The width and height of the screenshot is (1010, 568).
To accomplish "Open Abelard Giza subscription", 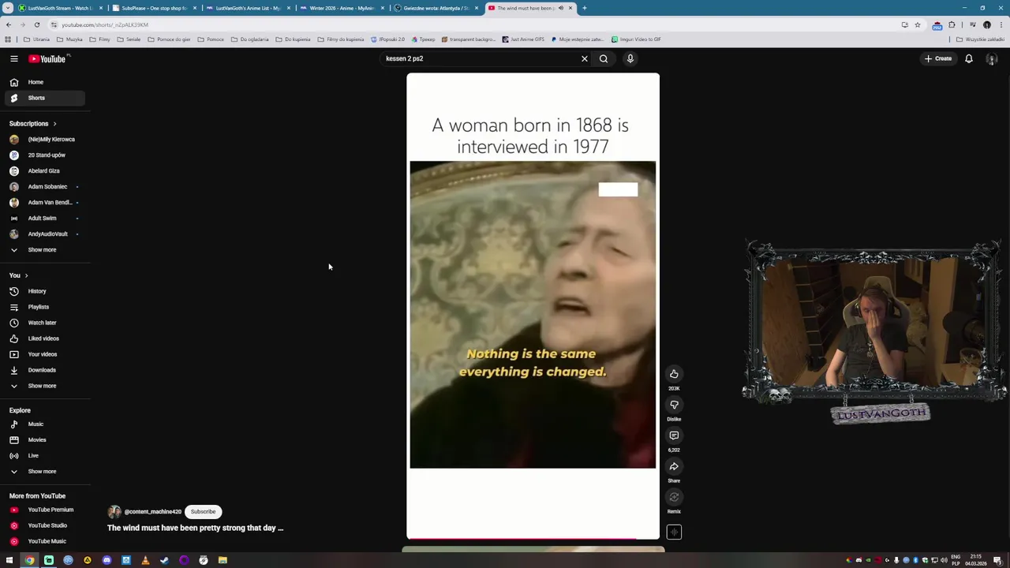I will pyautogui.click(x=43, y=171).
